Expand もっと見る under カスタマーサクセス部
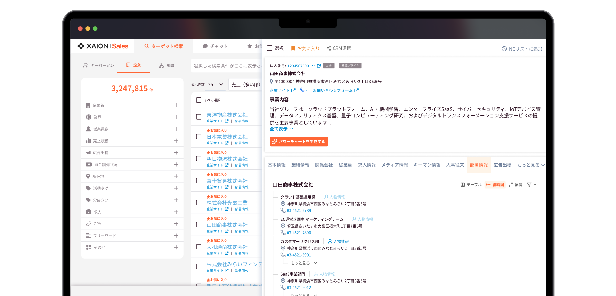 pyautogui.click(x=304, y=263)
